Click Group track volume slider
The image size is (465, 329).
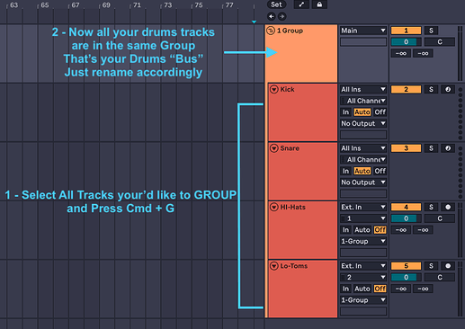click(406, 42)
